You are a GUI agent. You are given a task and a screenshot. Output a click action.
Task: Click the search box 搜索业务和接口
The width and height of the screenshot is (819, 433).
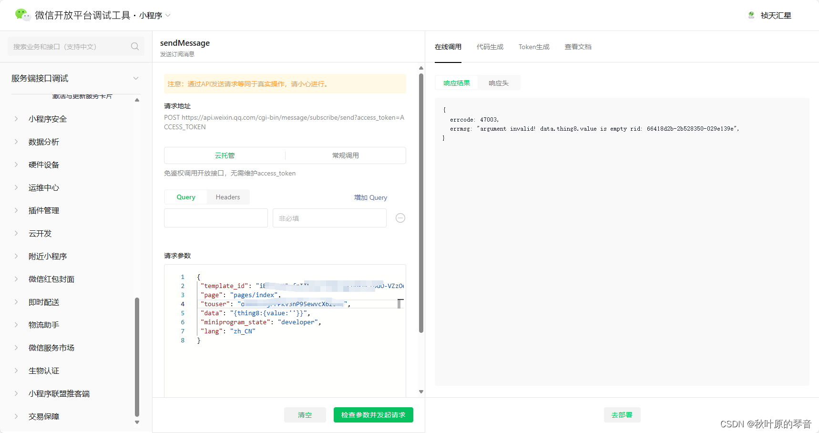[76, 46]
